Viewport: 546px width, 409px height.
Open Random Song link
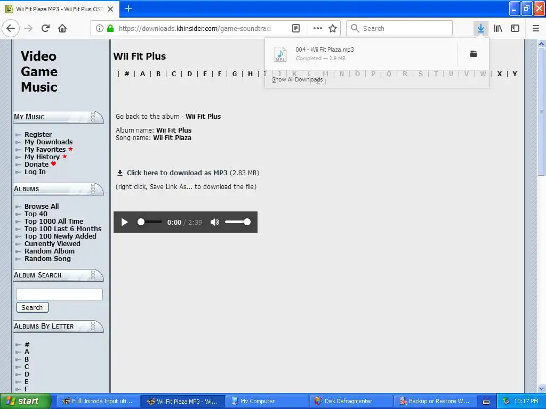click(x=47, y=259)
